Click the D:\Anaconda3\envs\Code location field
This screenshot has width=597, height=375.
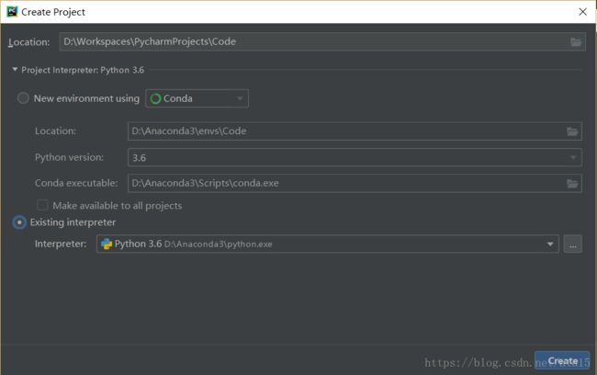355,131
